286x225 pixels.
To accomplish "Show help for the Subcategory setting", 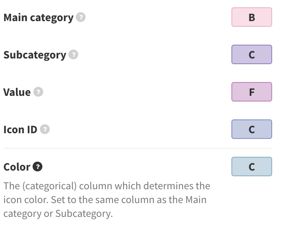I will (x=73, y=54).
